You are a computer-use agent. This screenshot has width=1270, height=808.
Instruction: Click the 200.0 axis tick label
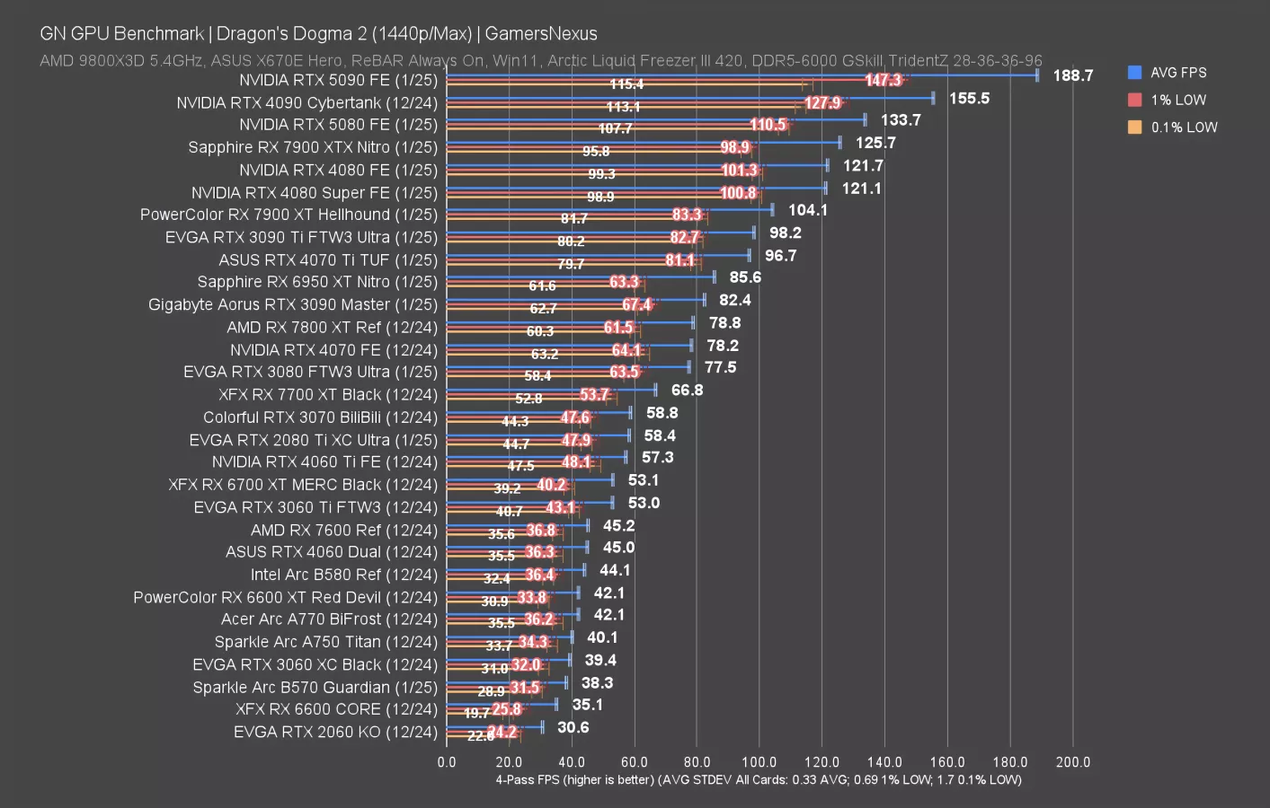tap(1073, 761)
